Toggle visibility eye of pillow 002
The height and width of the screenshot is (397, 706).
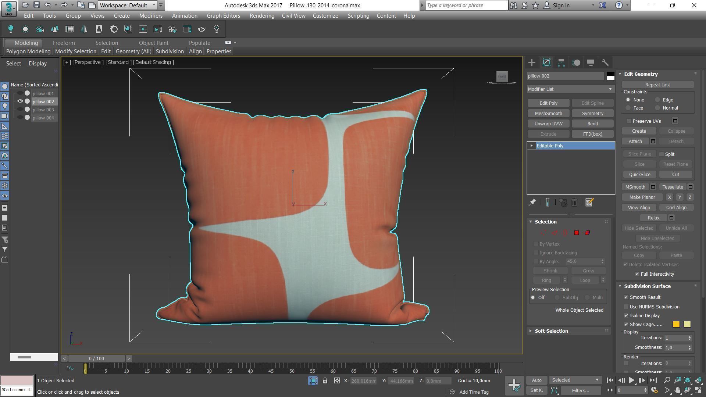coord(20,101)
